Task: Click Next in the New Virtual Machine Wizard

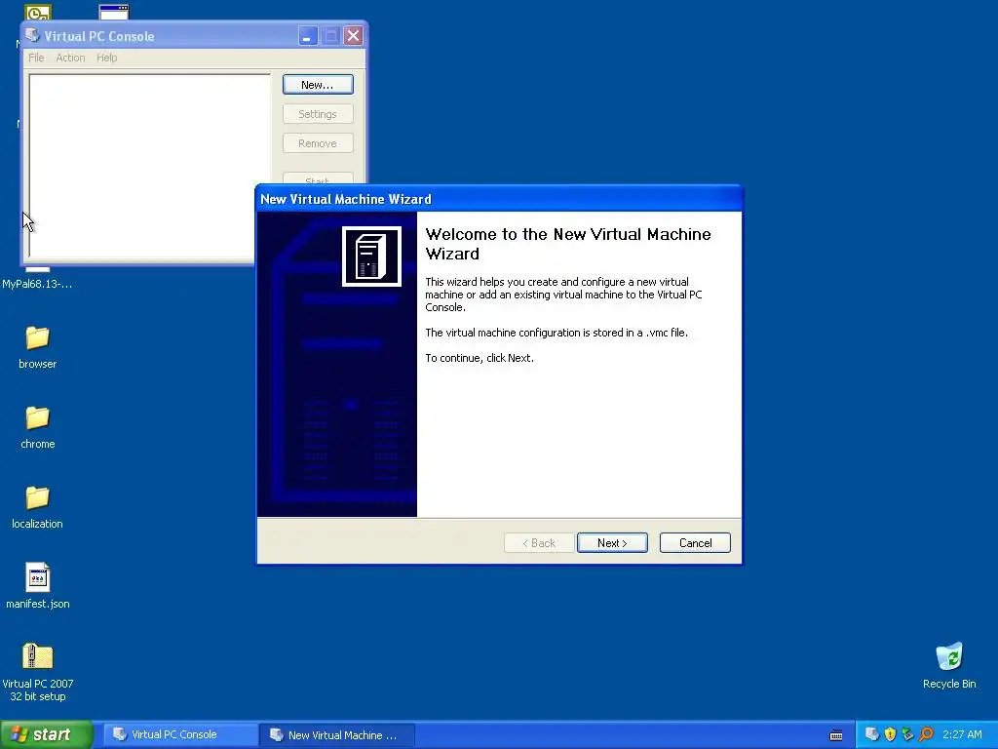Action: 612,542
